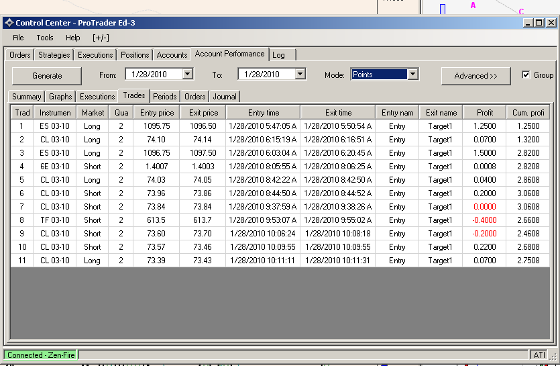The image size is (560, 366).
Task: Click the Generate button
Action: click(47, 76)
